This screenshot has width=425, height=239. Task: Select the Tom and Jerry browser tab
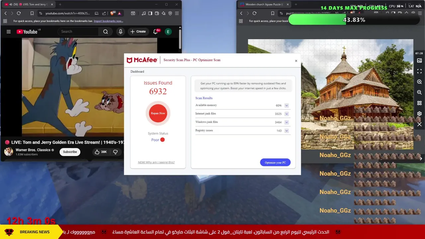(28, 4)
